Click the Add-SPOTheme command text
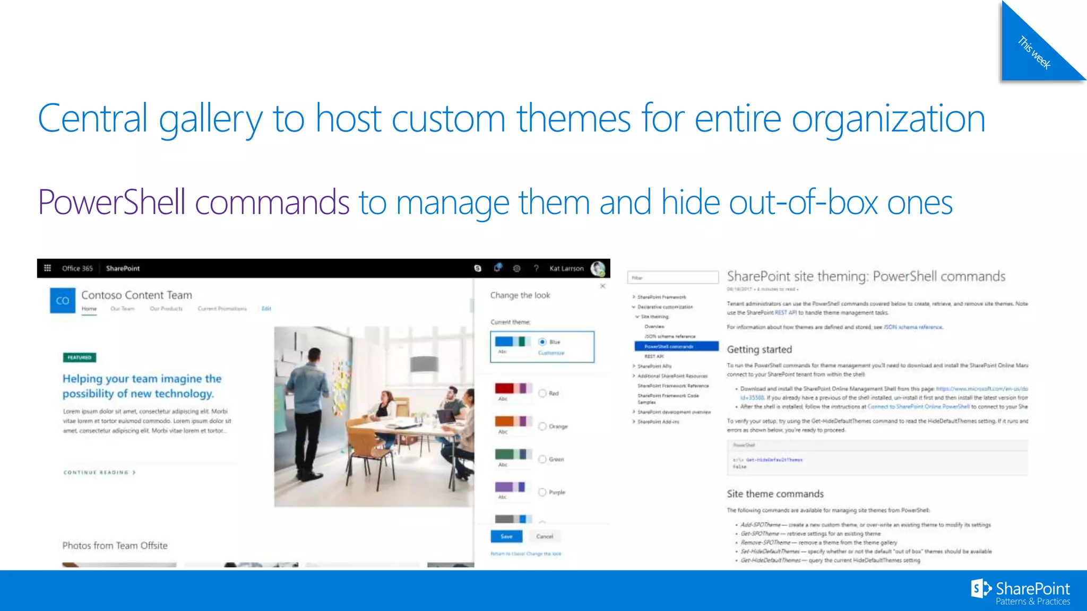The width and height of the screenshot is (1087, 611). click(x=761, y=525)
